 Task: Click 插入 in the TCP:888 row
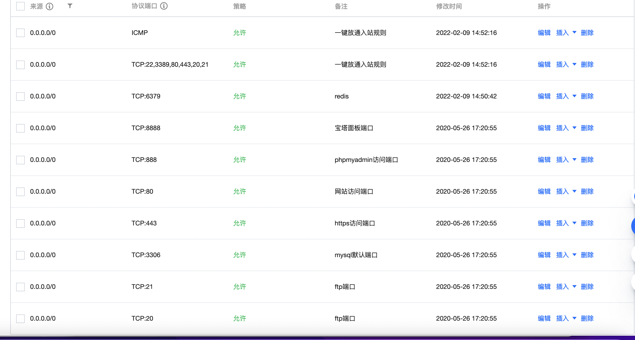coord(562,160)
